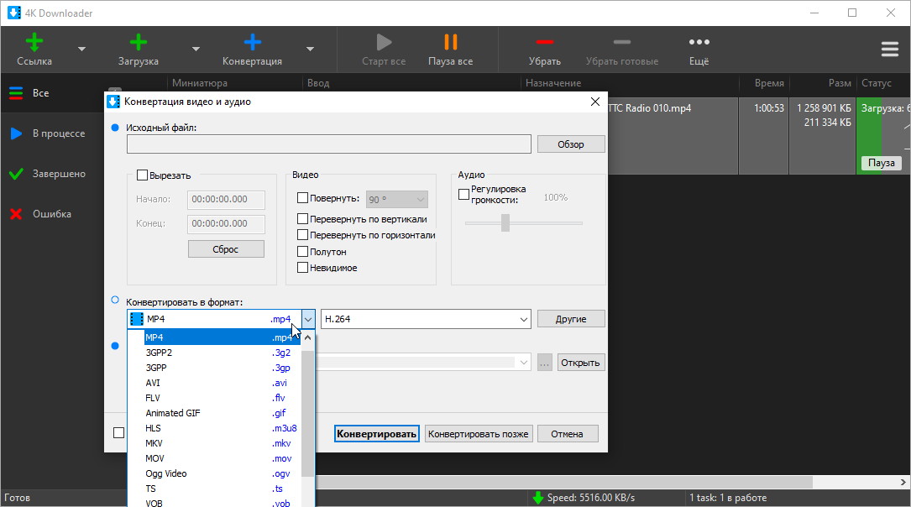Close the Конвертация видео и аудио dialog
Image resolution: width=911 pixels, height=507 pixels.
coord(595,102)
